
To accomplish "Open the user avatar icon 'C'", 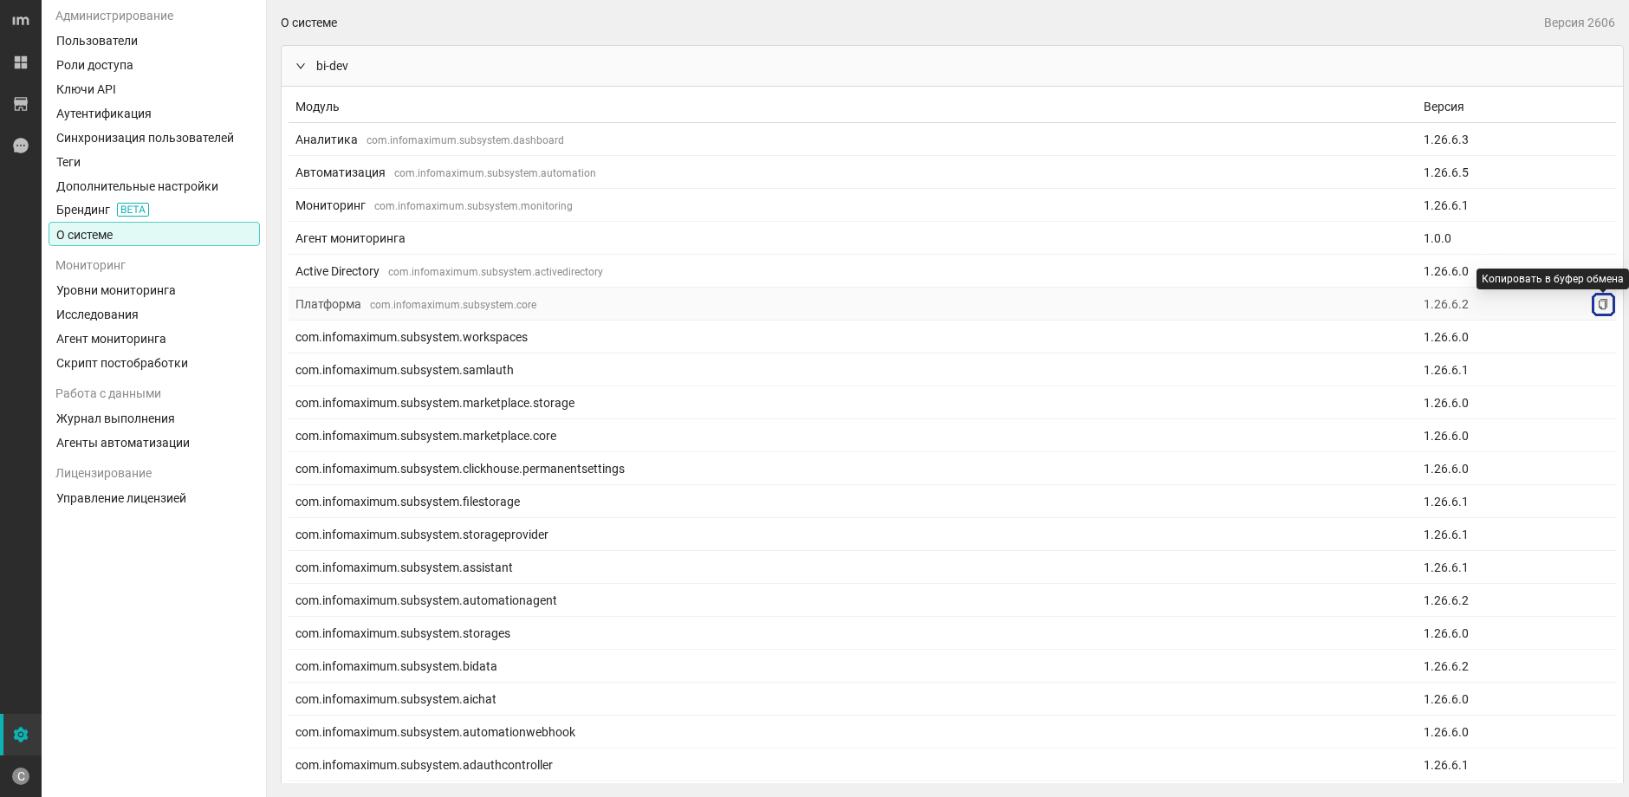I will click(x=21, y=776).
